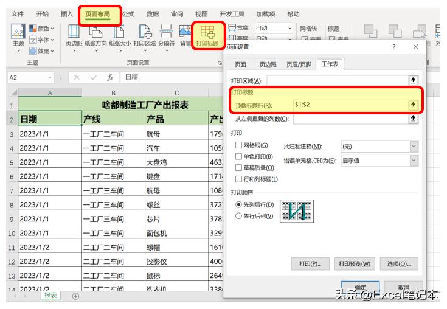The image size is (447, 309).
Task: Switch to the 开始 ribbon tab
Action: pyautogui.click(x=42, y=13)
